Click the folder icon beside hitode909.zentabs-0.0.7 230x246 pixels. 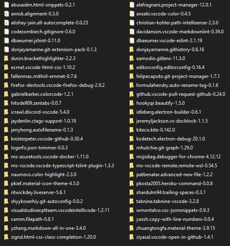click(x=6, y=103)
